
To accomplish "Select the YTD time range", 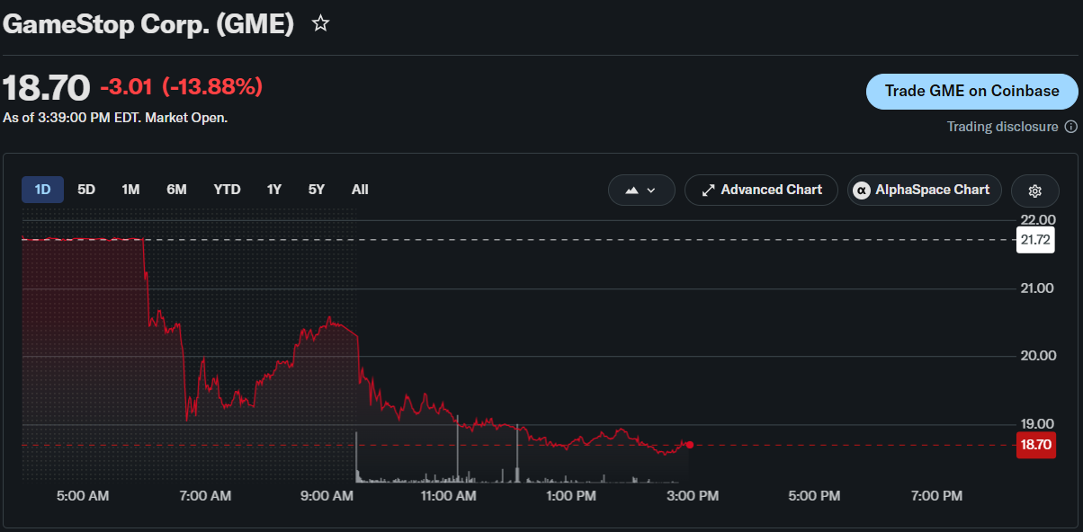I will tap(227, 190).
